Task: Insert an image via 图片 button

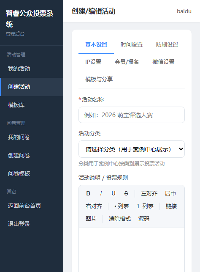Action: coord(91,219)
